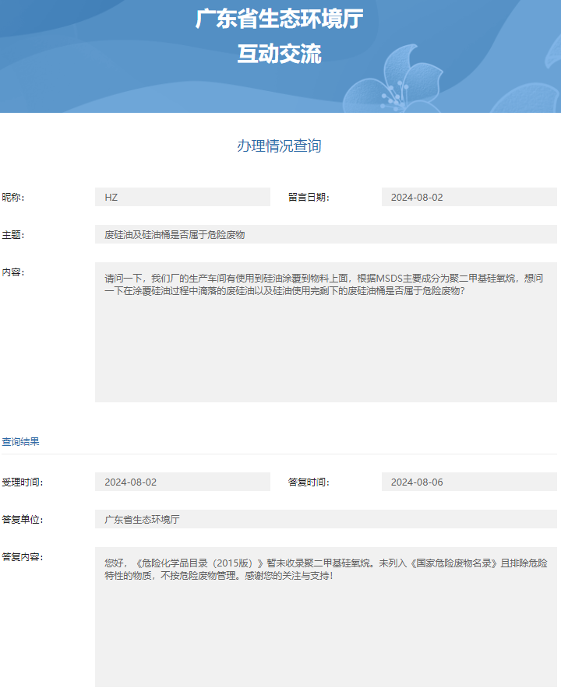Click the 广东省生态环境厅 header title

279,19
